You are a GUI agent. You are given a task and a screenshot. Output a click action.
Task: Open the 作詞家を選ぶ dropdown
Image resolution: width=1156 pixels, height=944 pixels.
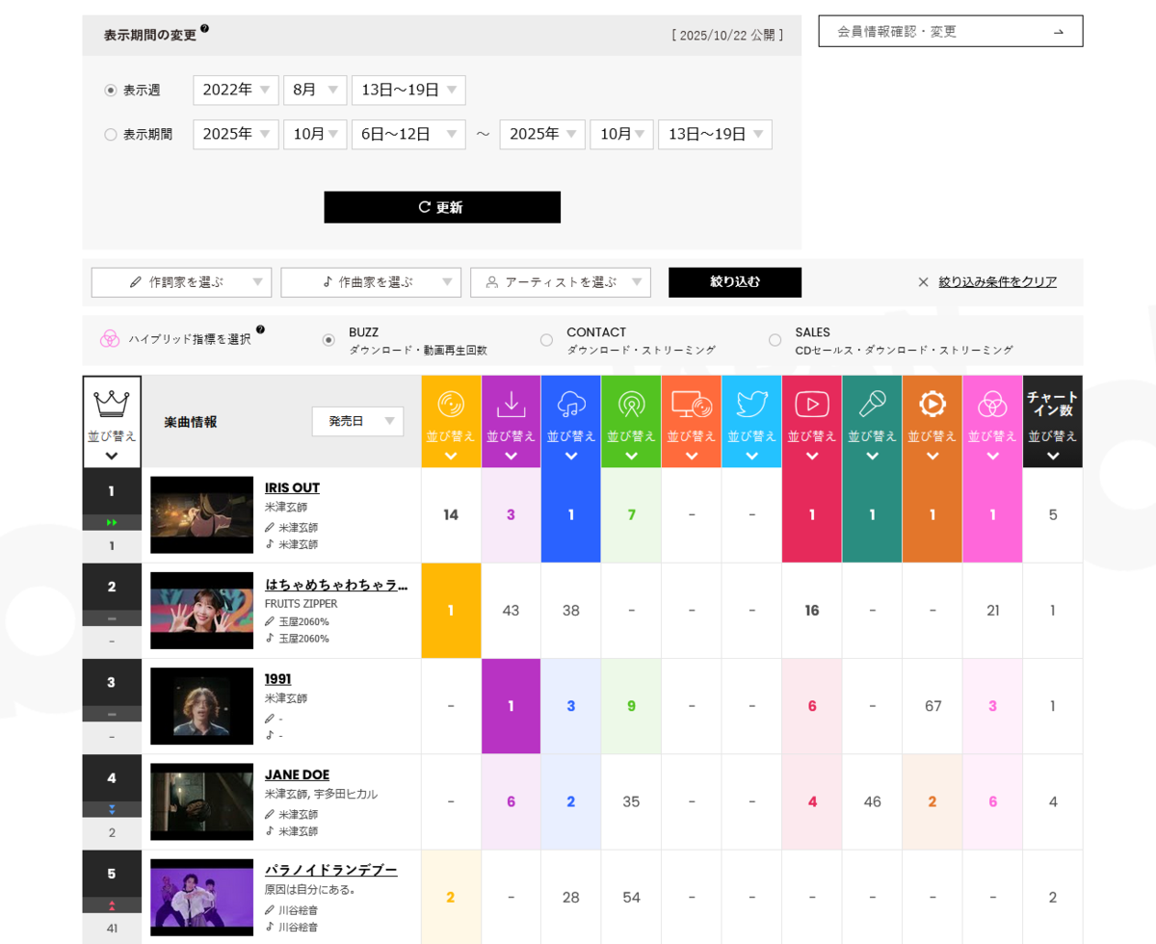click(181, 282)
